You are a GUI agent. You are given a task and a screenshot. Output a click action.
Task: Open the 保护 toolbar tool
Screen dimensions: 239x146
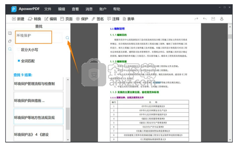pos(82,19)
